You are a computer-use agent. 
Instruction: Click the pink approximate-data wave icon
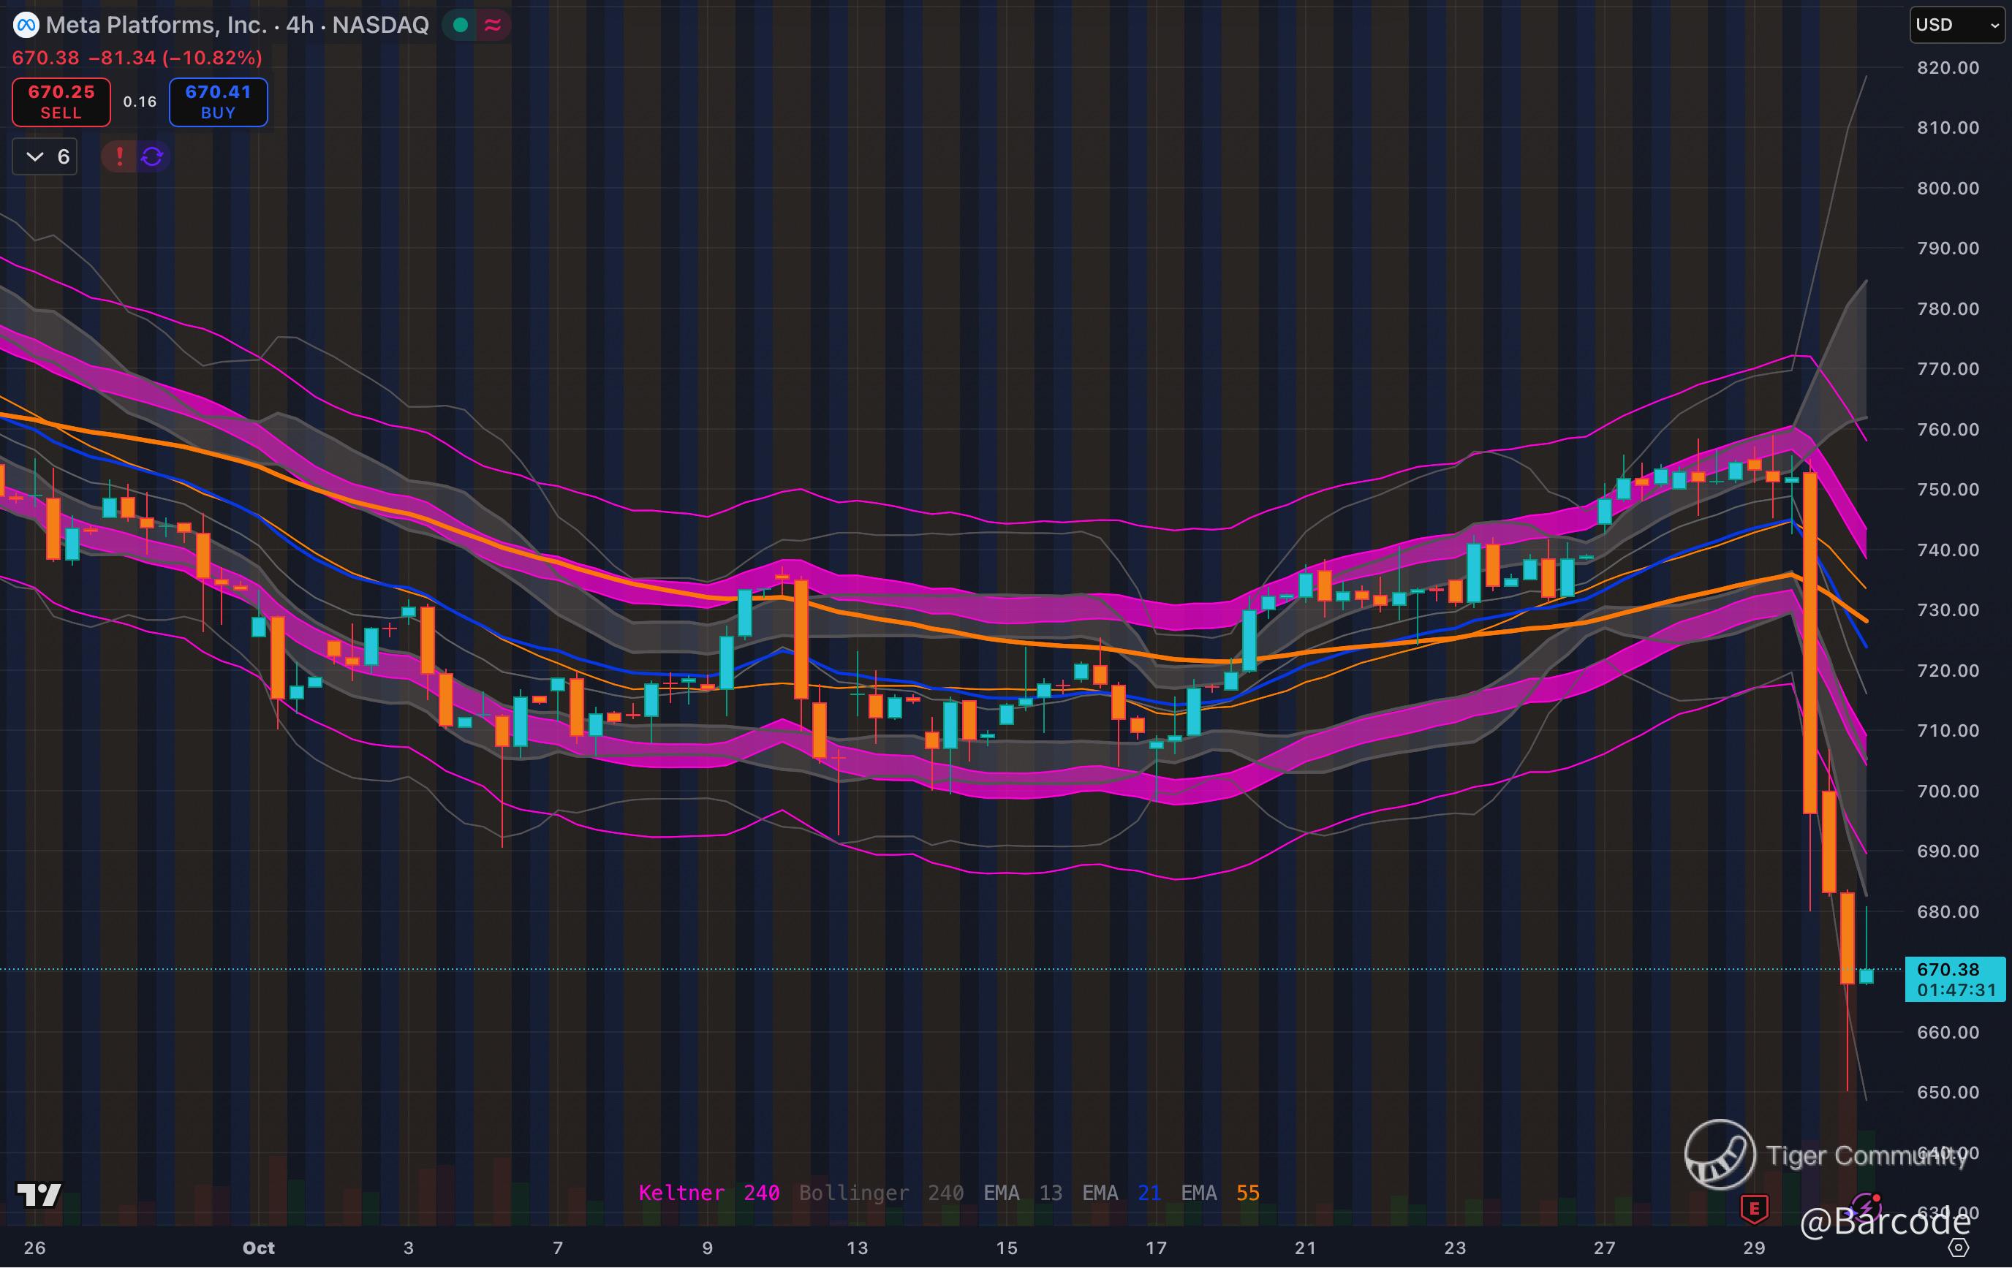click(x=493, y=25)
